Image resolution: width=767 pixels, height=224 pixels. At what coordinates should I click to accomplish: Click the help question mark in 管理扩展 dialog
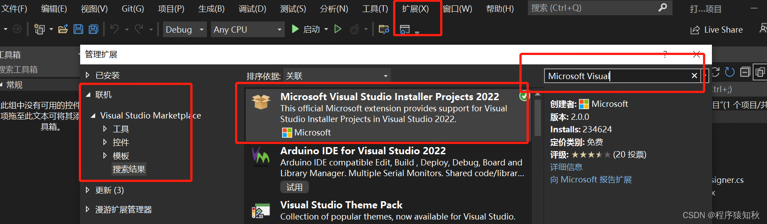(x=665, y=55)
